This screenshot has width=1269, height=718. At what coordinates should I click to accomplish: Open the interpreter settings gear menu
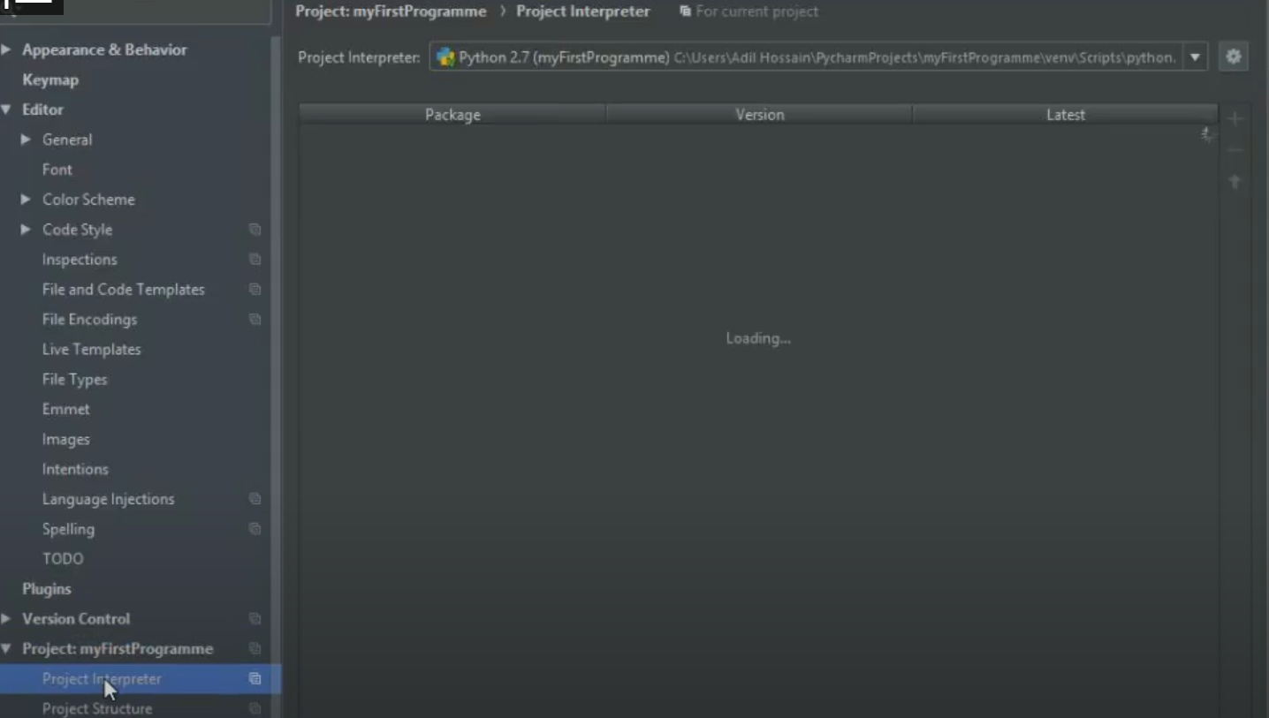(x=1234, y=57)
